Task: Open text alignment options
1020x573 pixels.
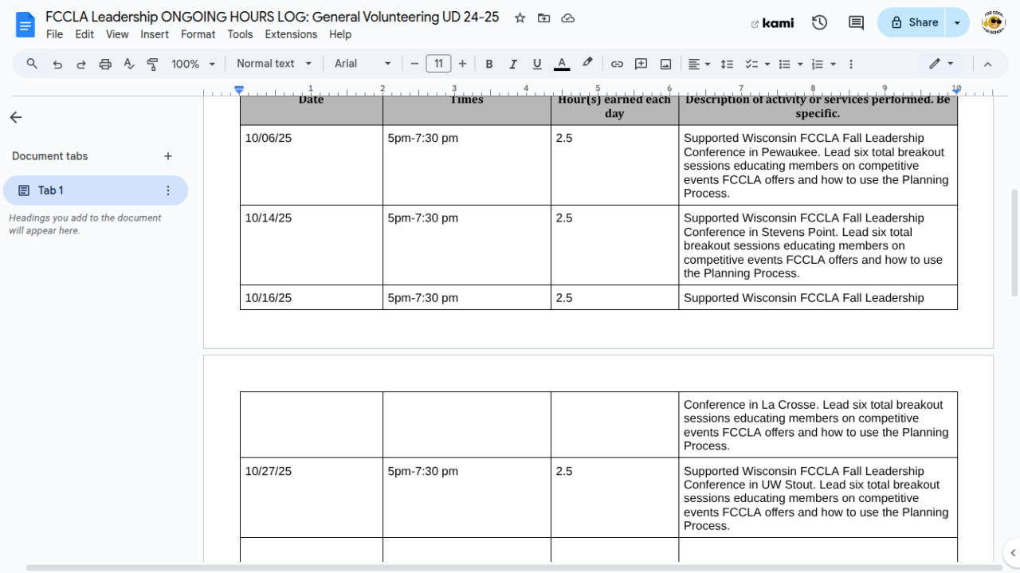Action: click(x=699, y=64)
